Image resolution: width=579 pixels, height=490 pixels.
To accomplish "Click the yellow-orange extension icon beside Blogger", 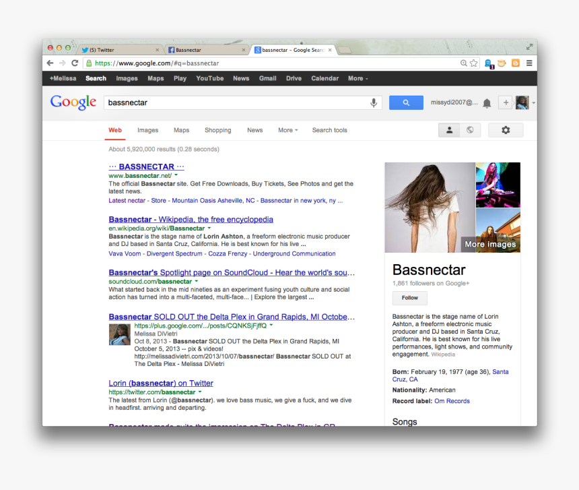I will [502, 63].
